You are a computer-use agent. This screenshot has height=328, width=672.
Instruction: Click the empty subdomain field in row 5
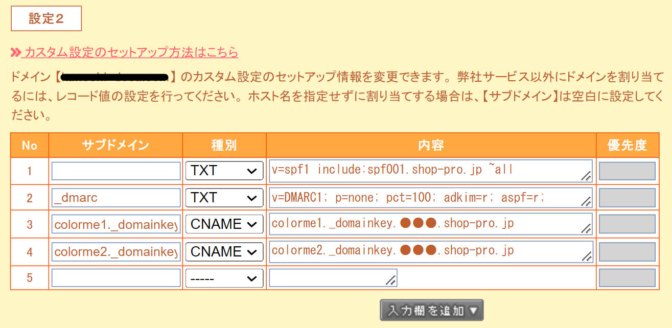click(116, 278)
